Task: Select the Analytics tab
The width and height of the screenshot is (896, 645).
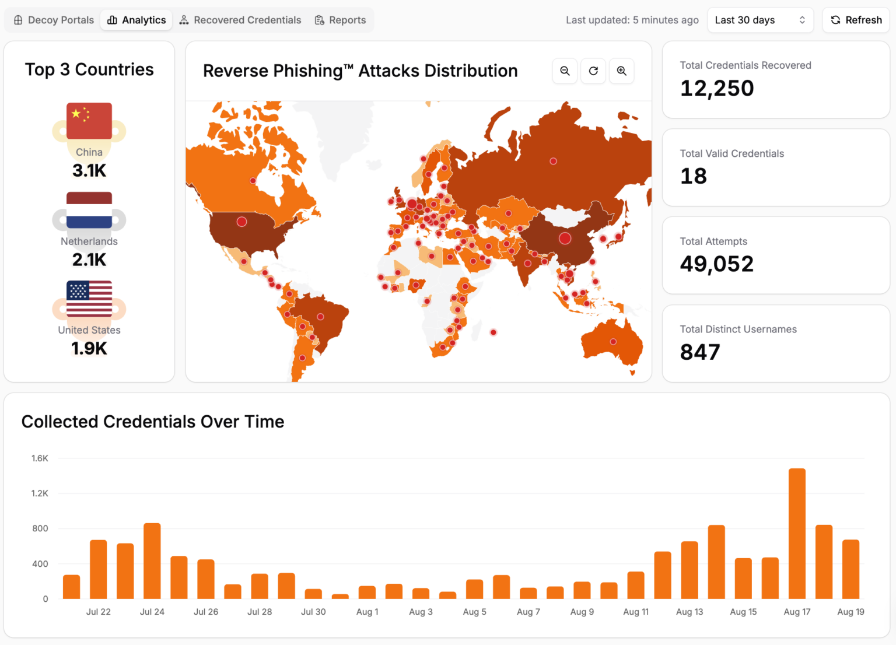Action: 136,20
